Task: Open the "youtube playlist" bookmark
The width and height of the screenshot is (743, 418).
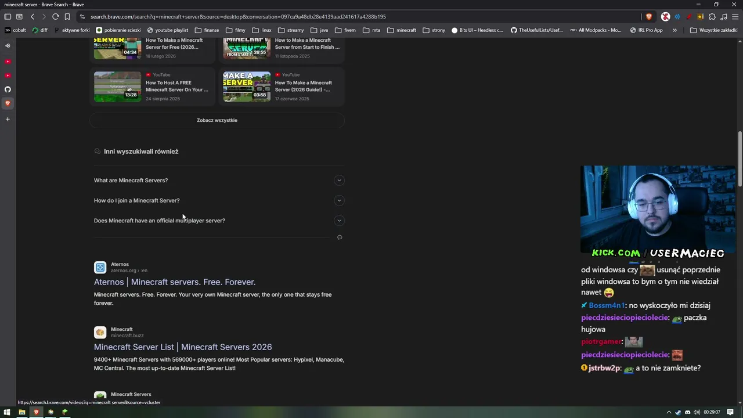Action: [x=168, y=30]
